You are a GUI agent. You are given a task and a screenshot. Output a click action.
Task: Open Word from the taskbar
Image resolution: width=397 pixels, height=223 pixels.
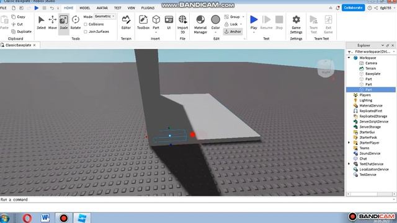click(45, 217)
